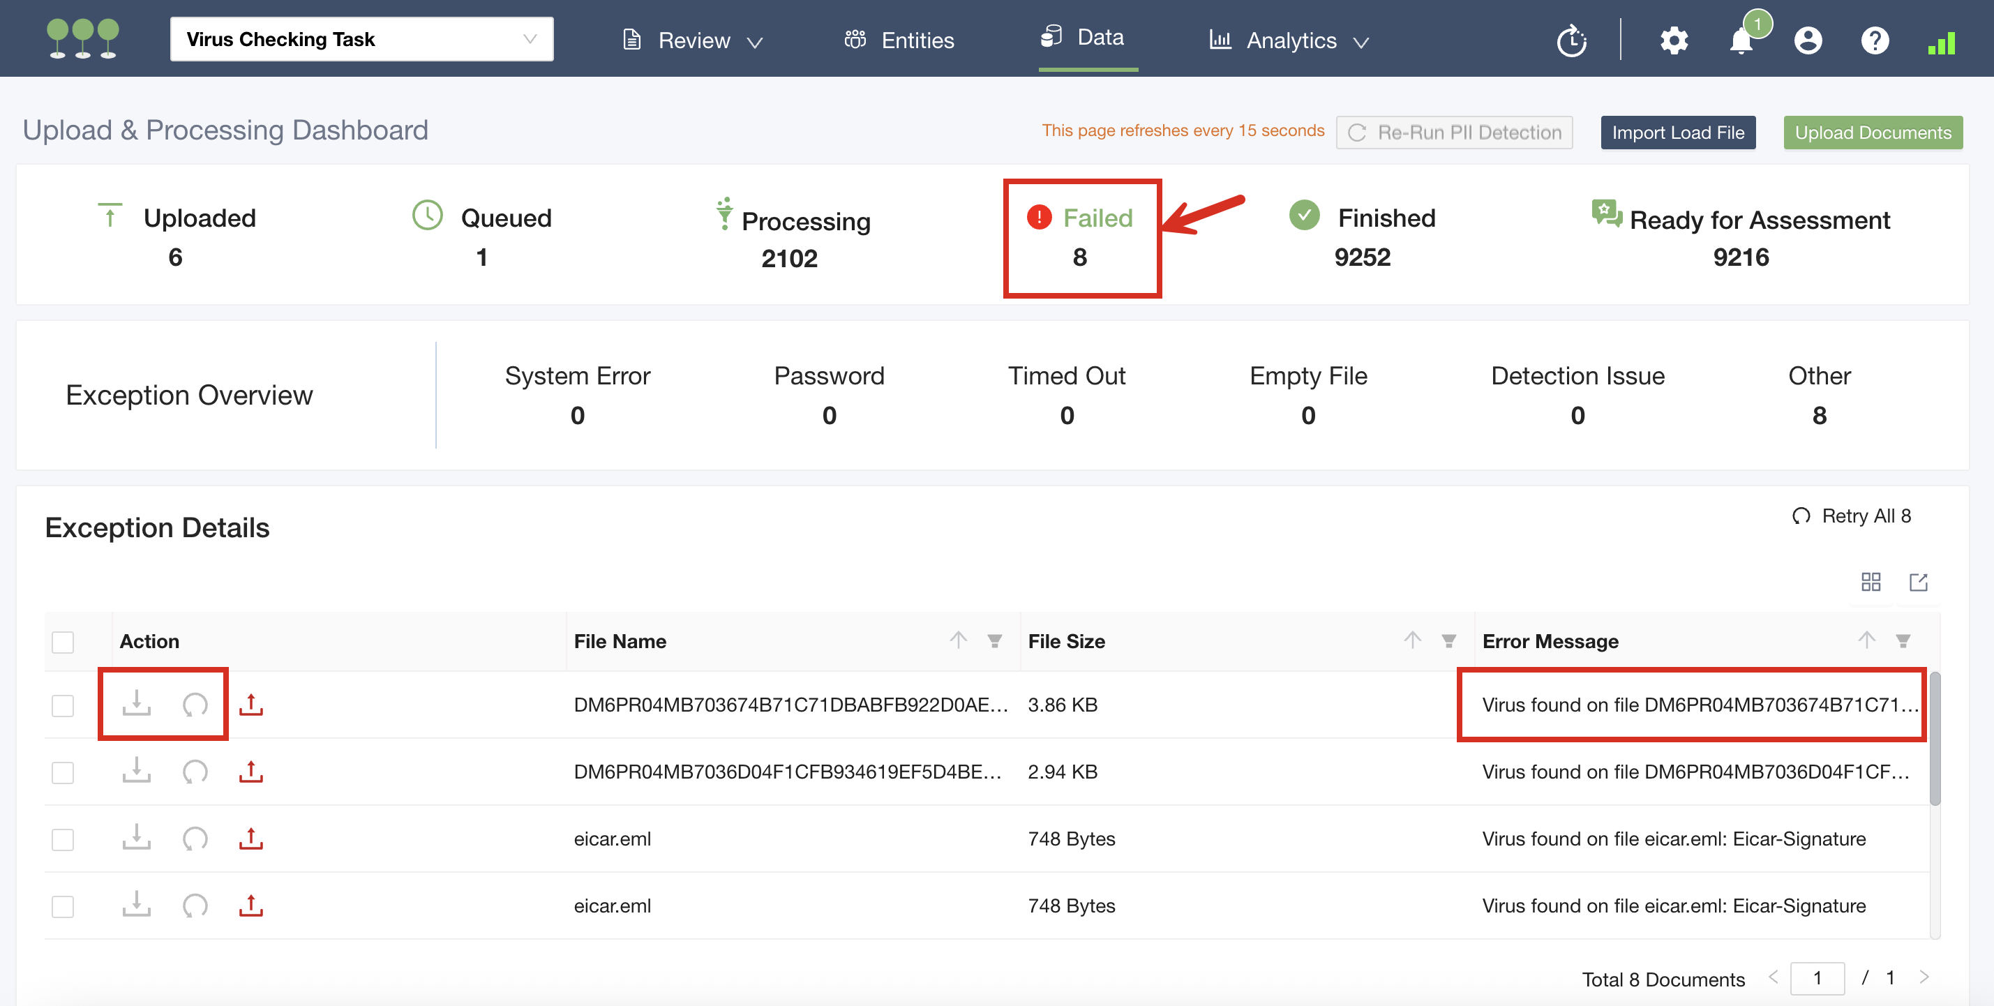1994x1006 pixels.
Task: Open the Virus Checking Task dropdown
Action: [361, 40]
